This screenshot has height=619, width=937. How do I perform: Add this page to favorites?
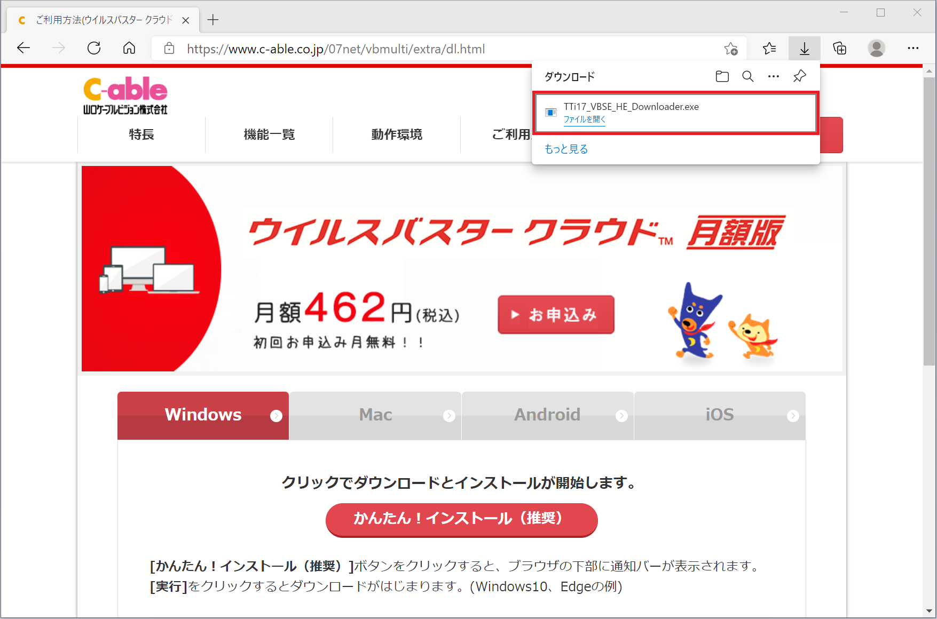click(731, 49)
